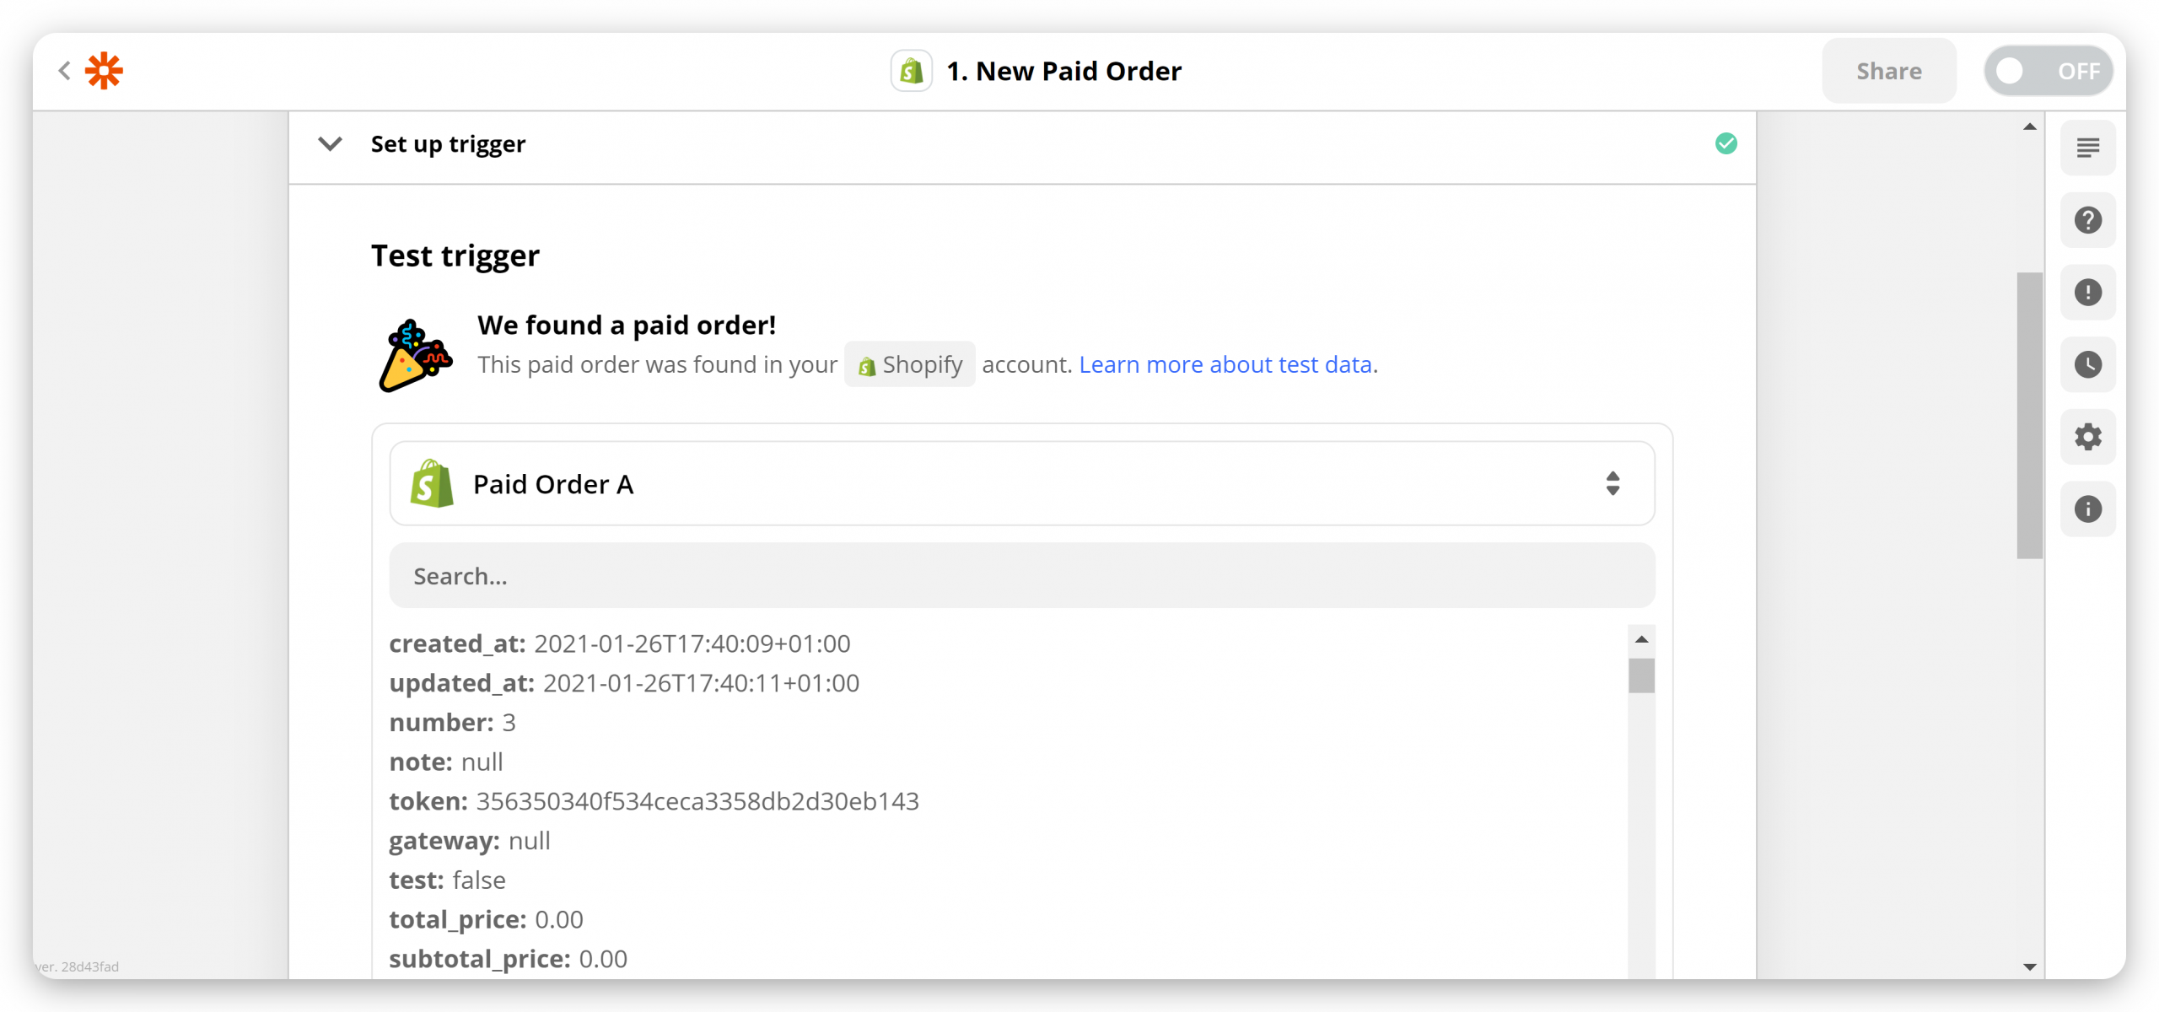
Task: Open the alerts exclamation icon
Action: point(2088,293)
